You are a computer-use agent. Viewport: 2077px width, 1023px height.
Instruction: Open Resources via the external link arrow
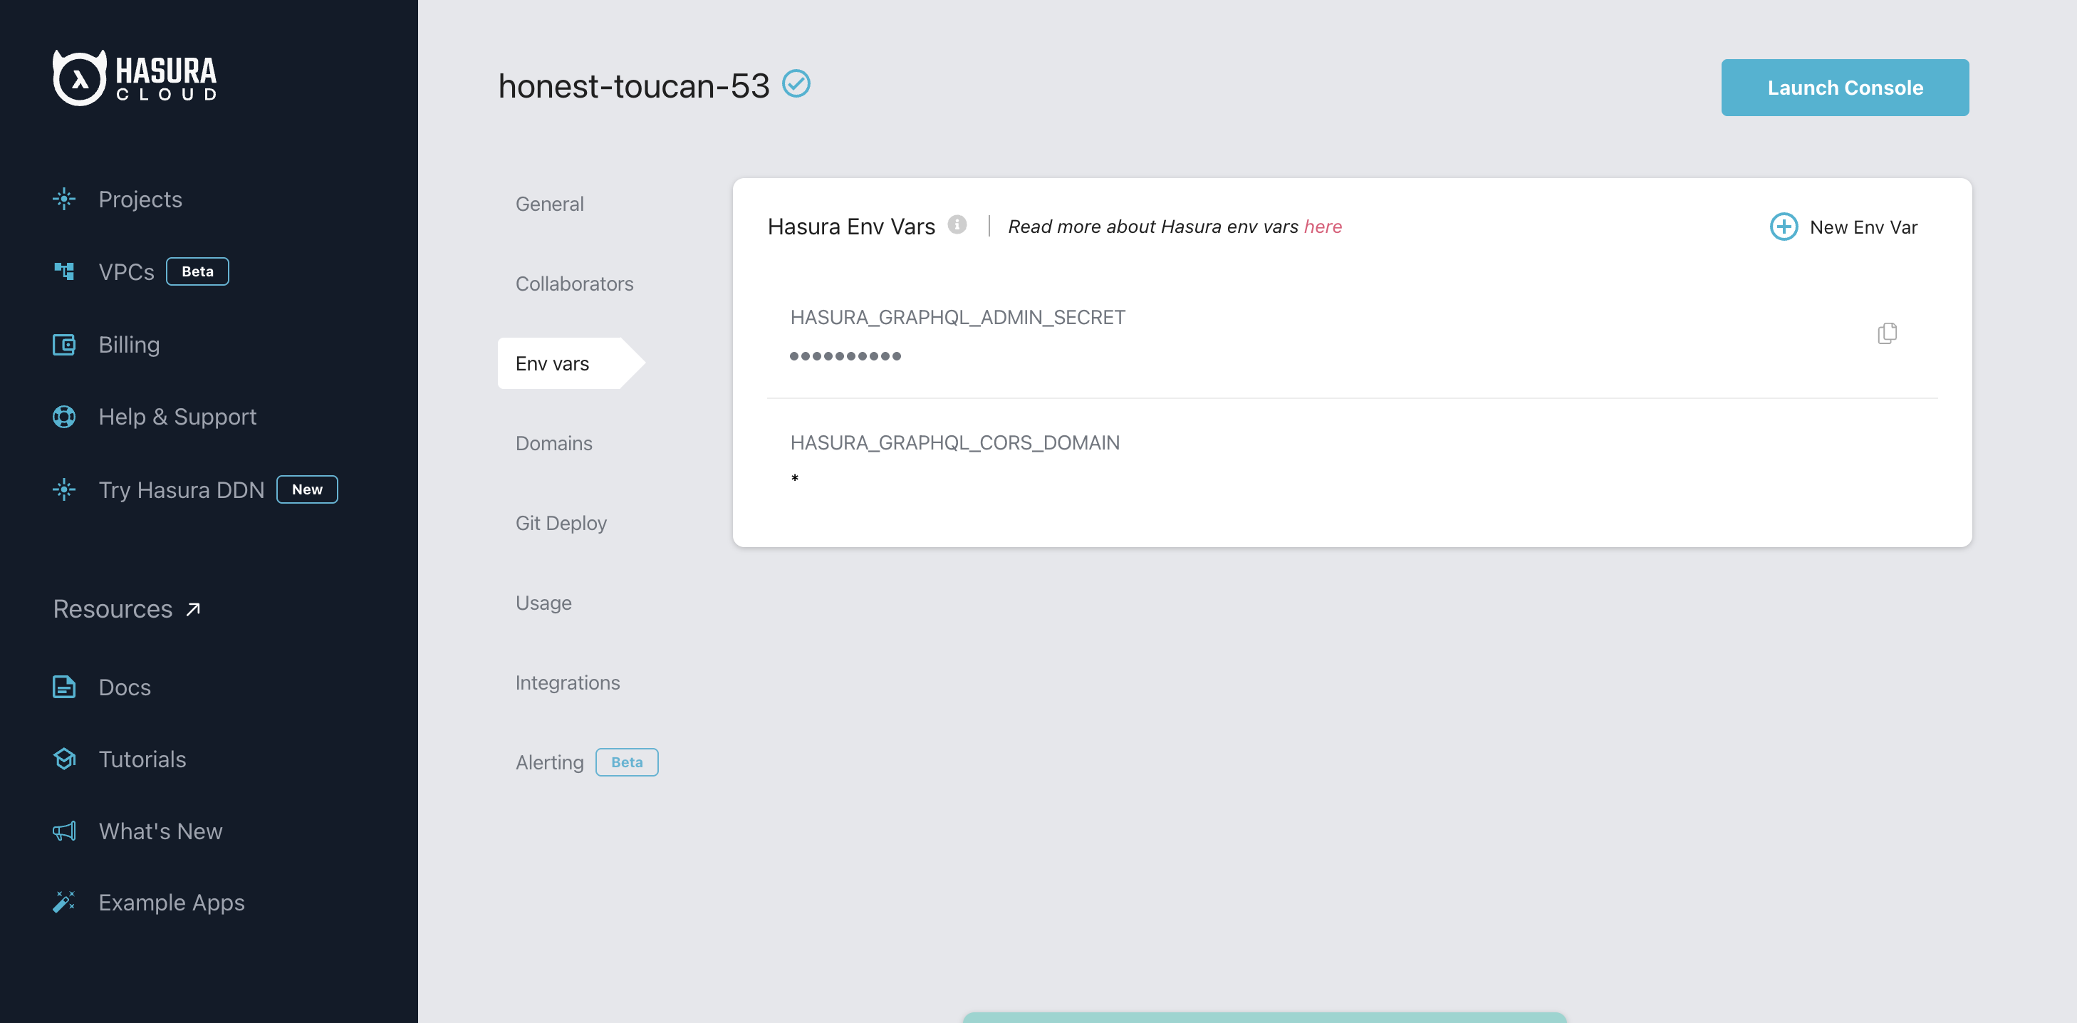192,608
